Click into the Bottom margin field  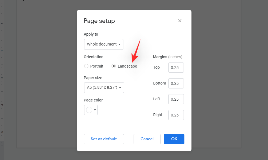tap(176, 83)
